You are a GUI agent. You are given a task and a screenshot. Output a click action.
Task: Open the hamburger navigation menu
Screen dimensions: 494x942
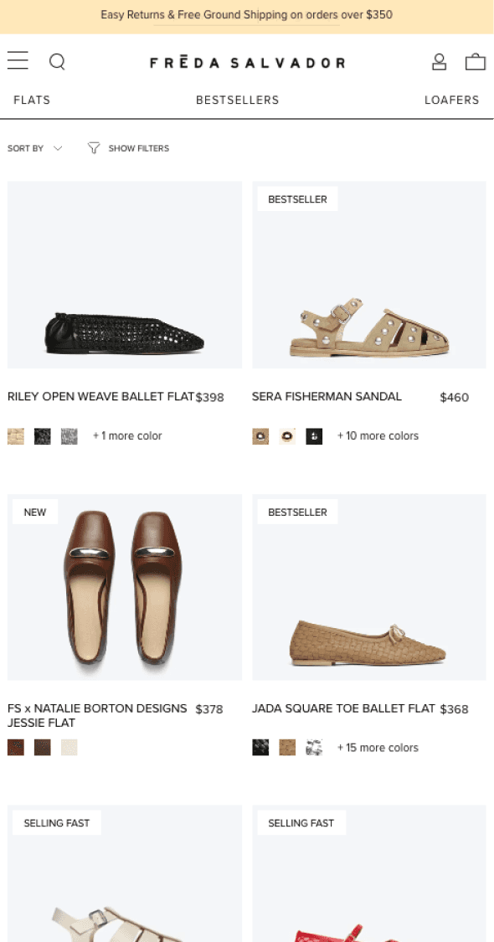(18, 60)
